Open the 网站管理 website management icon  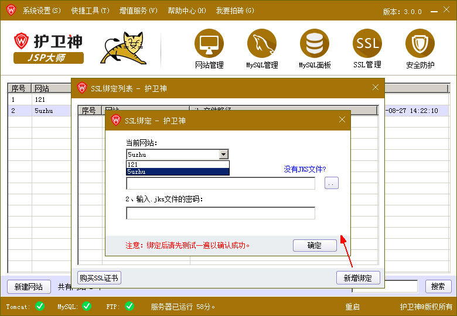point(209,44)
